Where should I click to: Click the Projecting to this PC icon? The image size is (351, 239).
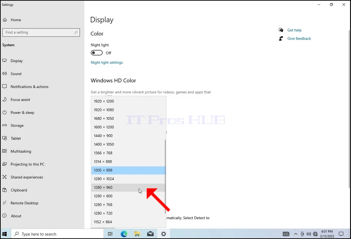tap(4, 164)
